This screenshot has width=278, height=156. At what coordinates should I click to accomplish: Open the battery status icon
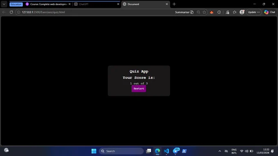click(251, 151)
